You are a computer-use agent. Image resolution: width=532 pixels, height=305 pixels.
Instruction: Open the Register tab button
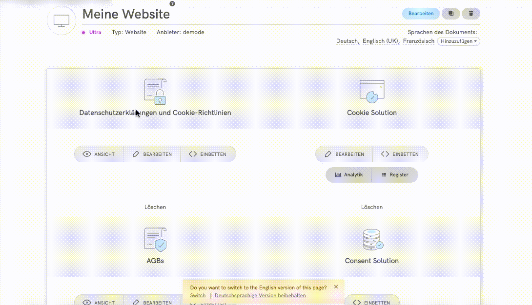point(394,175)
